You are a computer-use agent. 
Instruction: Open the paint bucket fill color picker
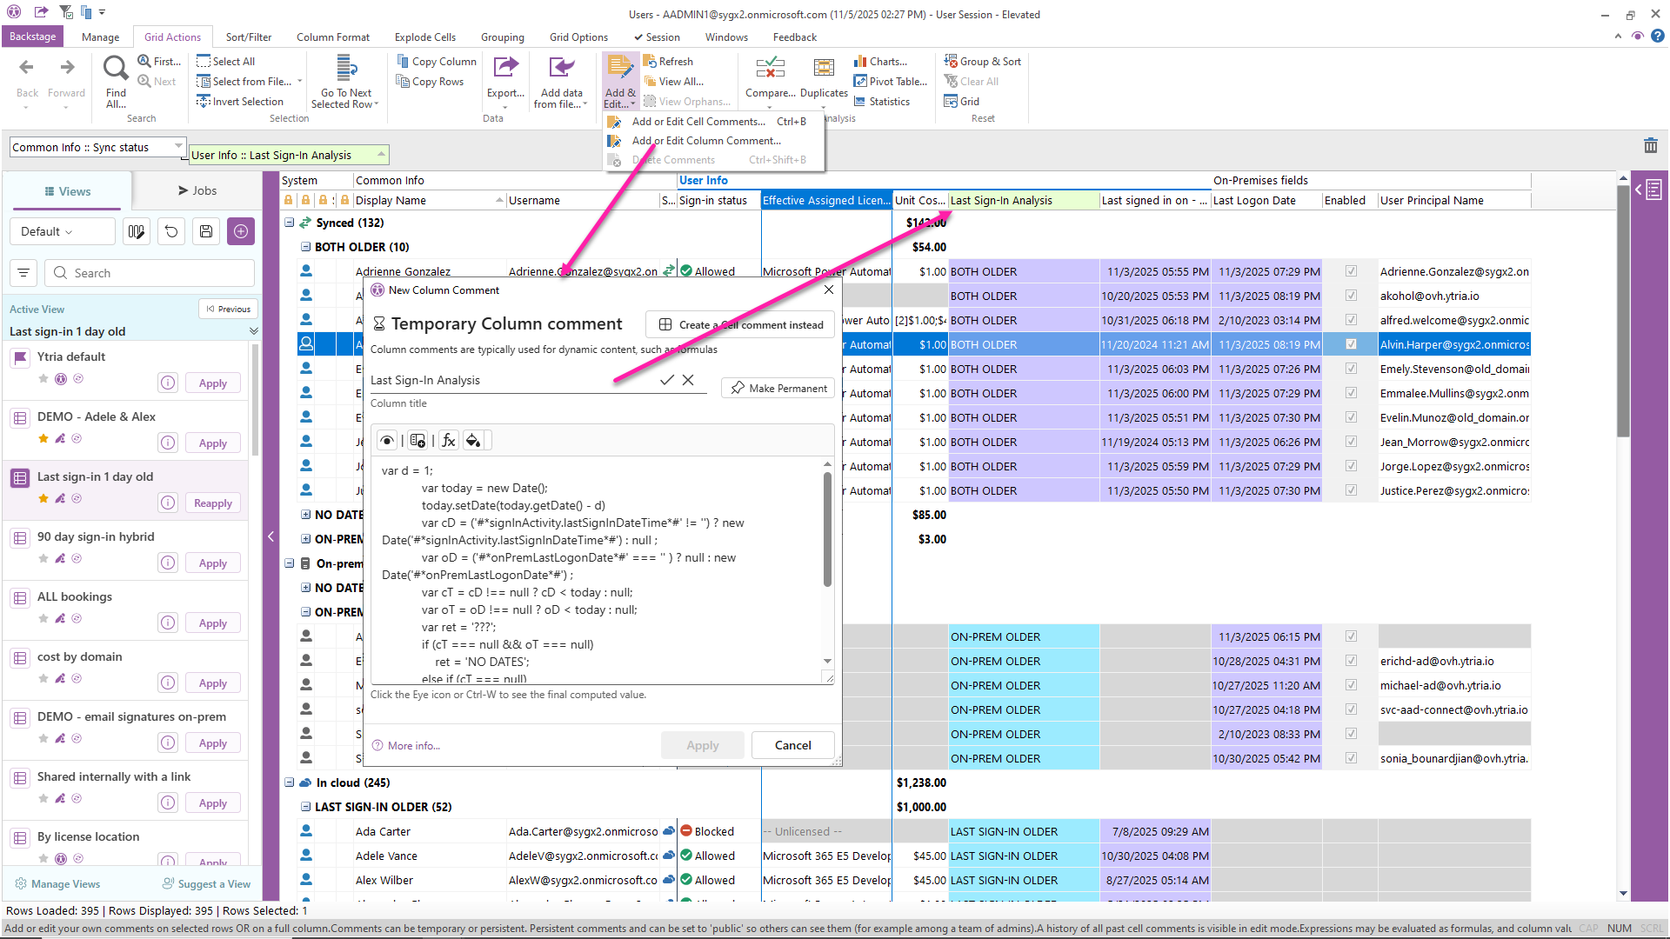click(472, 441)
